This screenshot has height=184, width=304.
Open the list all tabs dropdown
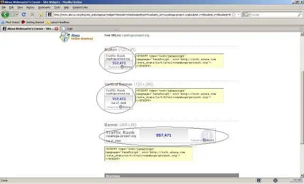click(302, 28)
